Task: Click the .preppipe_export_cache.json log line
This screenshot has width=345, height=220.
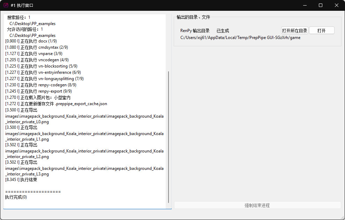Action: (x=56, y=104)
